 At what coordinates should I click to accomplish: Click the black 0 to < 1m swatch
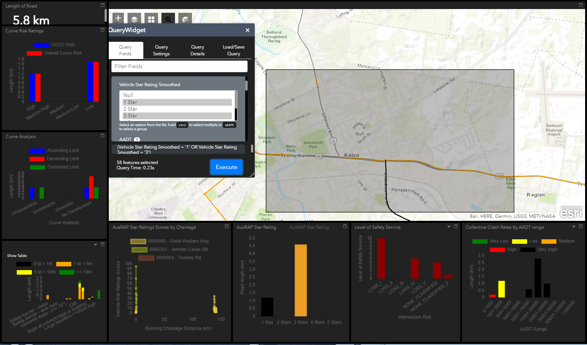[x=24, y=264]
